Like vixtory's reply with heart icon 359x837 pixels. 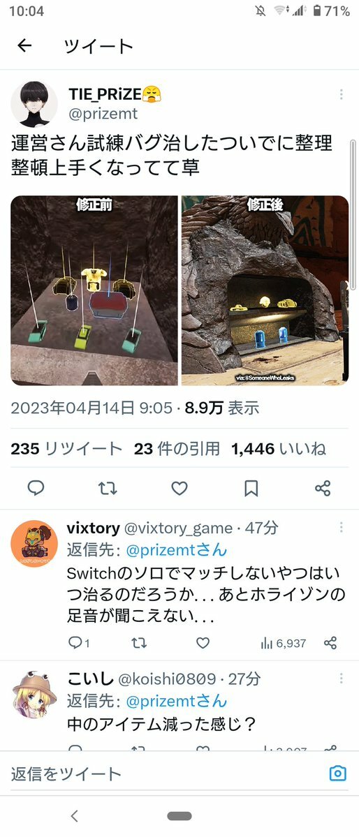[x=203, y=643]
